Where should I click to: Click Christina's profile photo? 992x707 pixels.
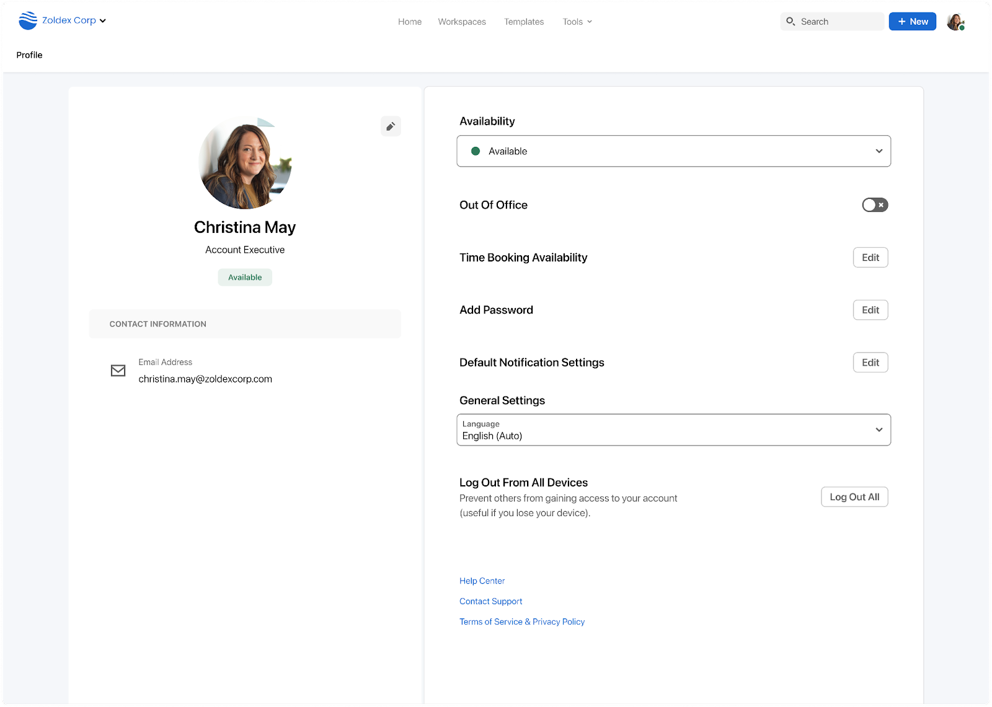pyautogui.click(x=245, y=163)
